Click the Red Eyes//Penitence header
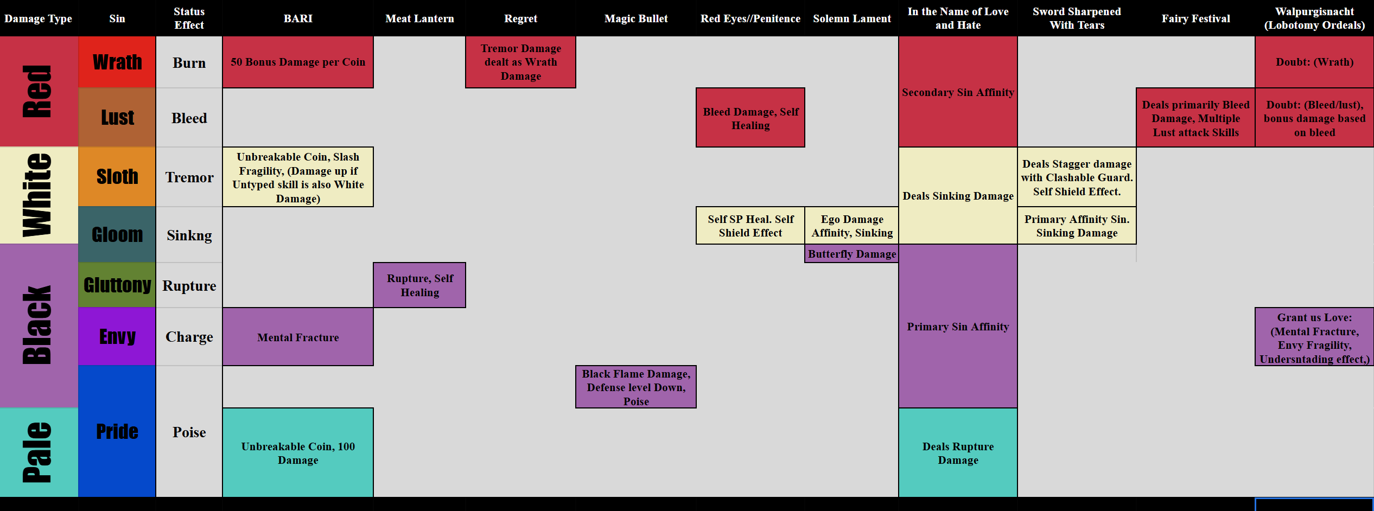The image size is (1374, 511). (750, 18)
